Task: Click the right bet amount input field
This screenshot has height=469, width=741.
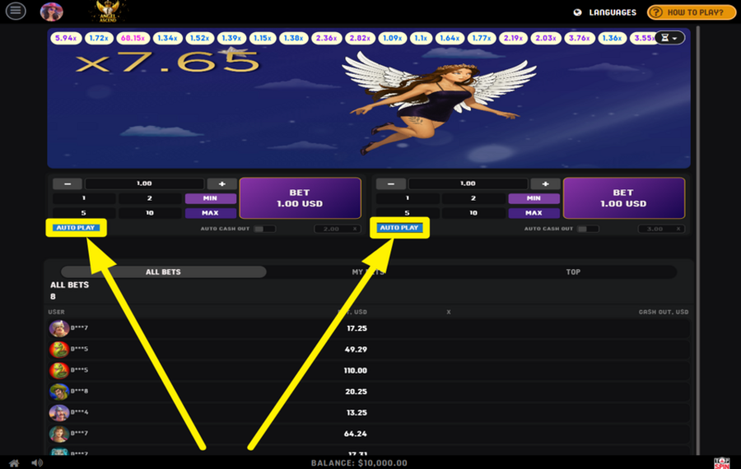Action: pos(468,184)
